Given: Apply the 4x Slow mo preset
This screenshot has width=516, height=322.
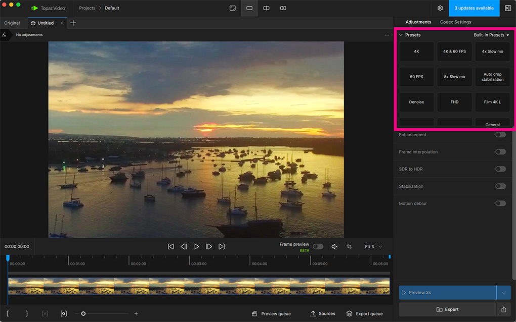Looking at the screenshot, I should click(x=492, y=51).
